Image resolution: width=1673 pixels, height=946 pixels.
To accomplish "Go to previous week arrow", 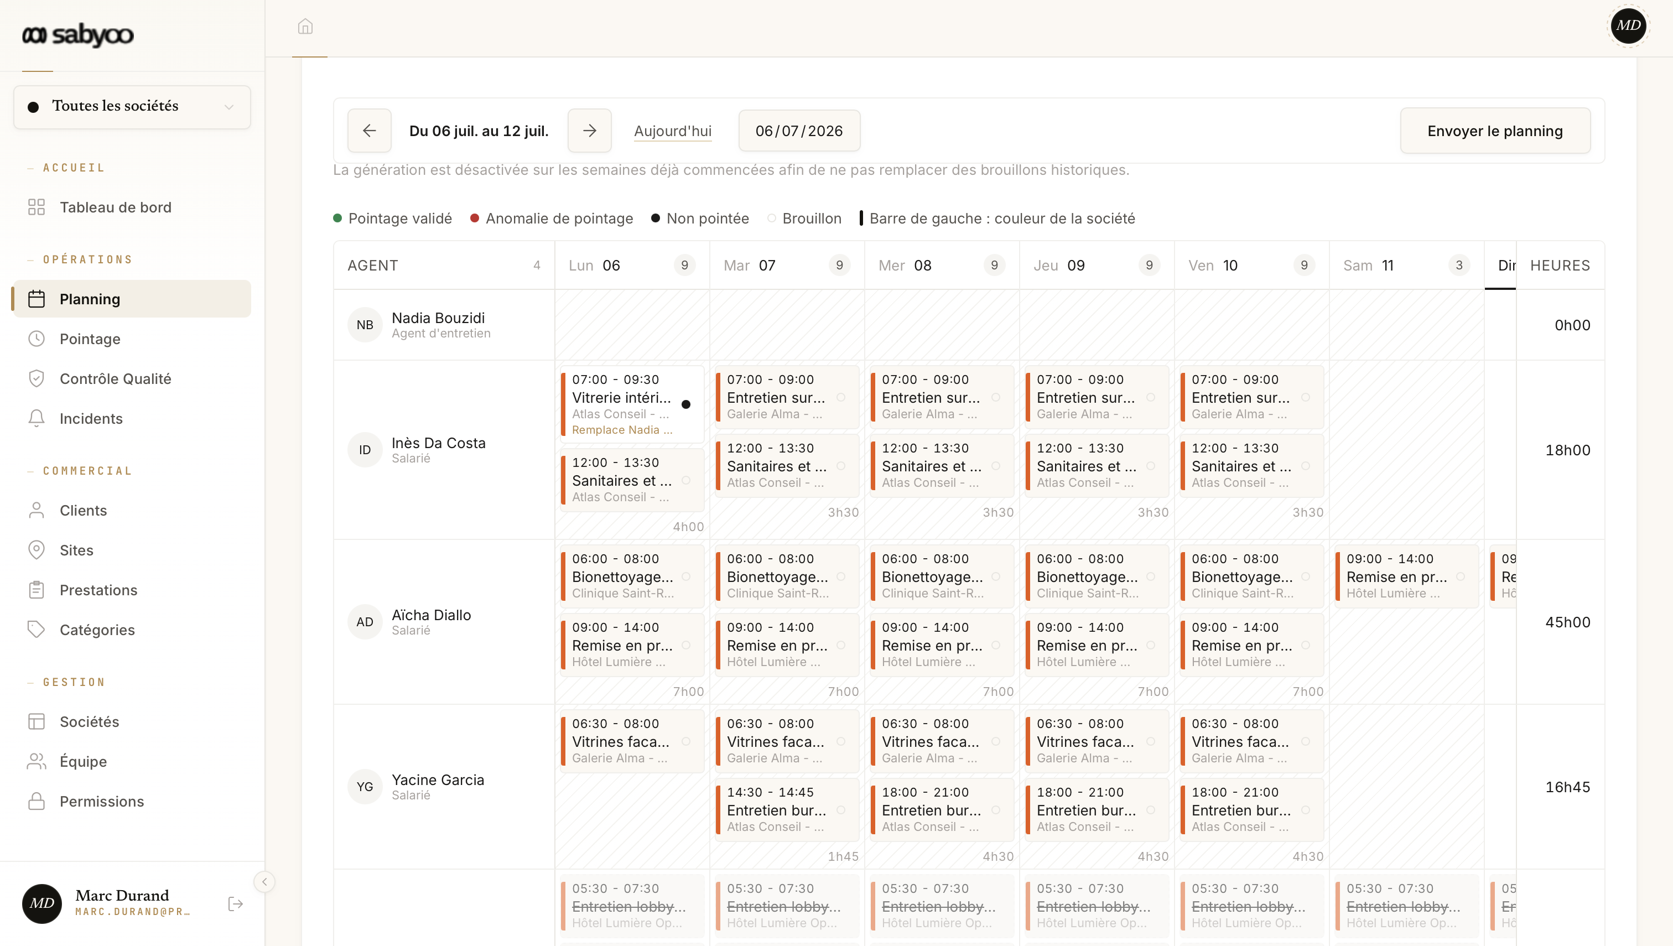I will tap(369, 131).
